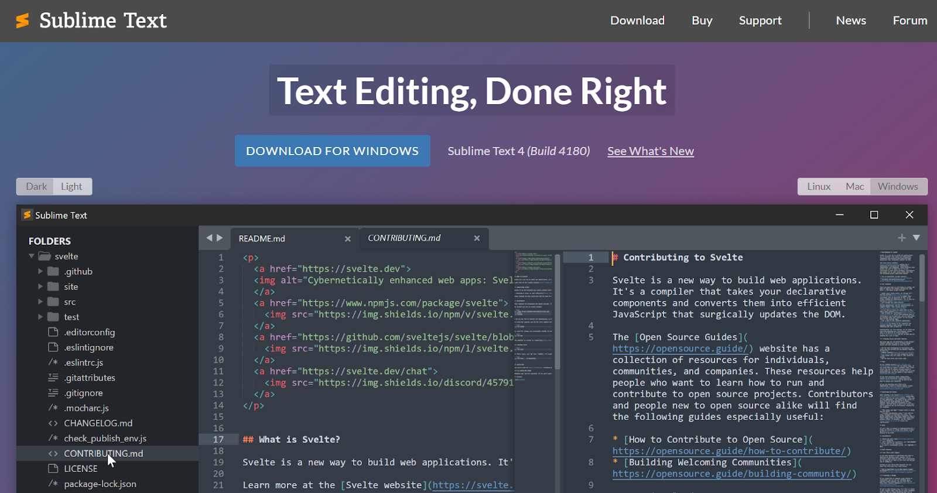Expand the src folder
This screenshot has width=937, height=493.
[x=40, y=302]
